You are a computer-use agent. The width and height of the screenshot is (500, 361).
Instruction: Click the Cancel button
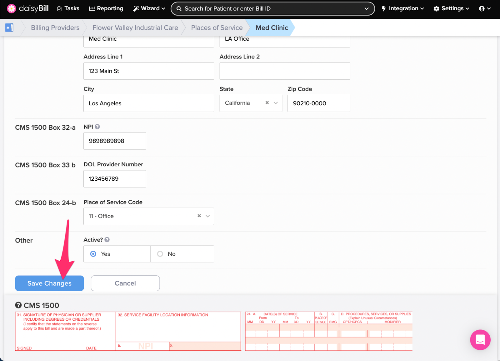coord(125,283)
